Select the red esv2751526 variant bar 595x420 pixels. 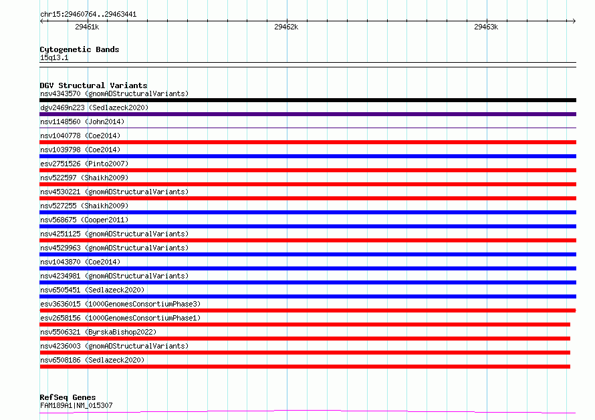tap(308, 170)
